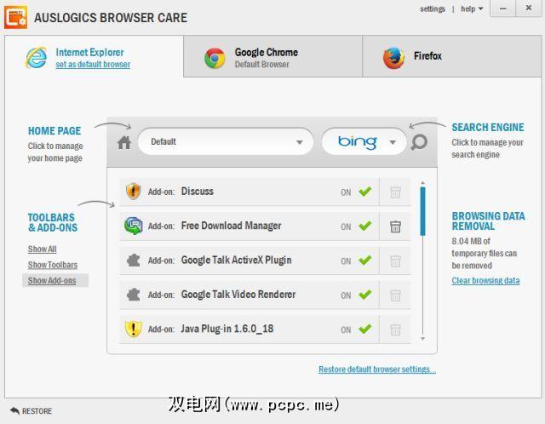This screenshot has width=545, height=424.
Task: Delete Free Download Manager with trash icon
Action: pyautogui.click(x=395, y=226)
